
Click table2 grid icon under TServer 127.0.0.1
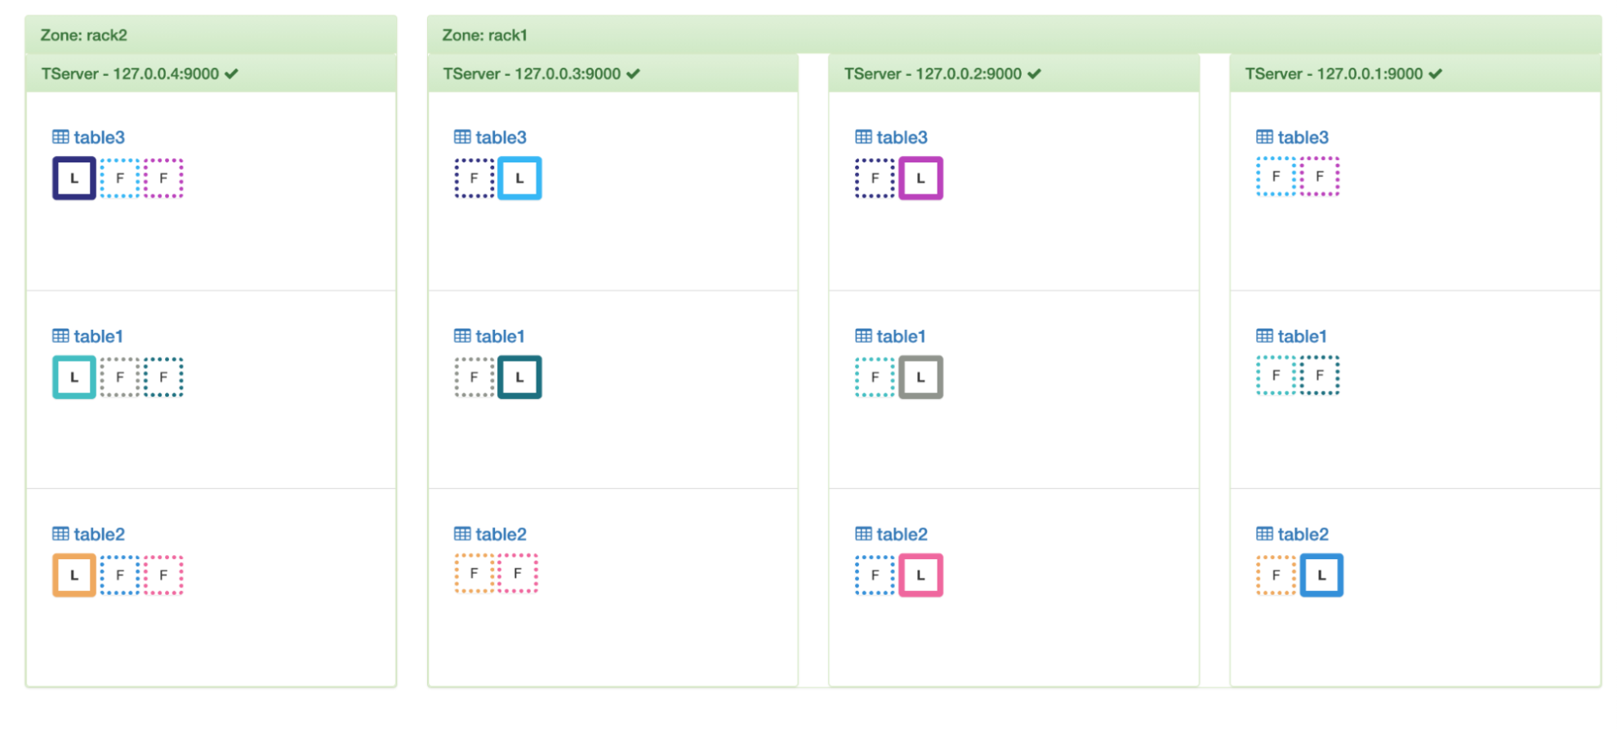tap(1264, 535)
